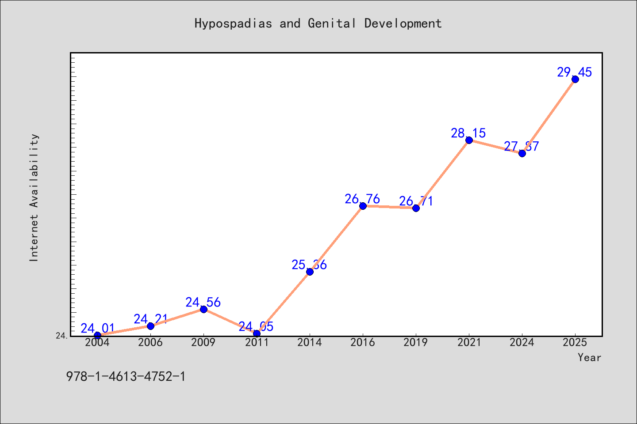Click the 2019 x-axis tick label
Screen dimensions: 637x424
416,343
